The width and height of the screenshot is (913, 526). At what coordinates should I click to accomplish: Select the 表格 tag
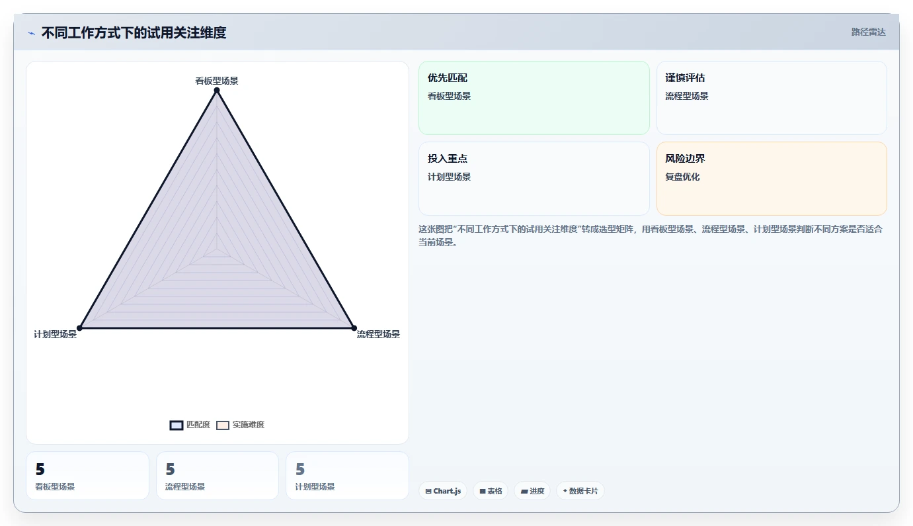491,491
